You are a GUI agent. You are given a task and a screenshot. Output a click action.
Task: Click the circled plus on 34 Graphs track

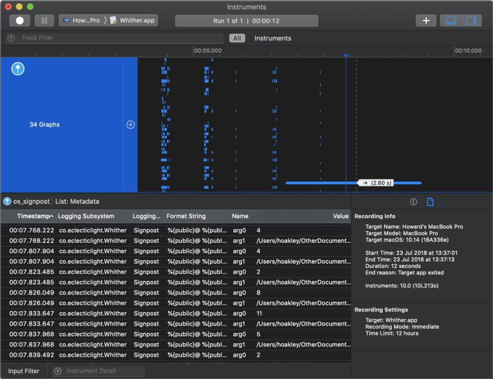tap(131, 125)
